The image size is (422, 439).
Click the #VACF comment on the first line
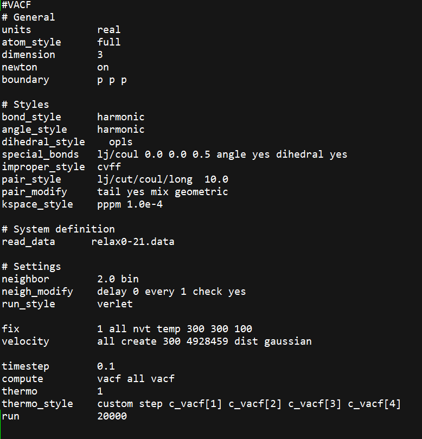click(x=17, y=5)
